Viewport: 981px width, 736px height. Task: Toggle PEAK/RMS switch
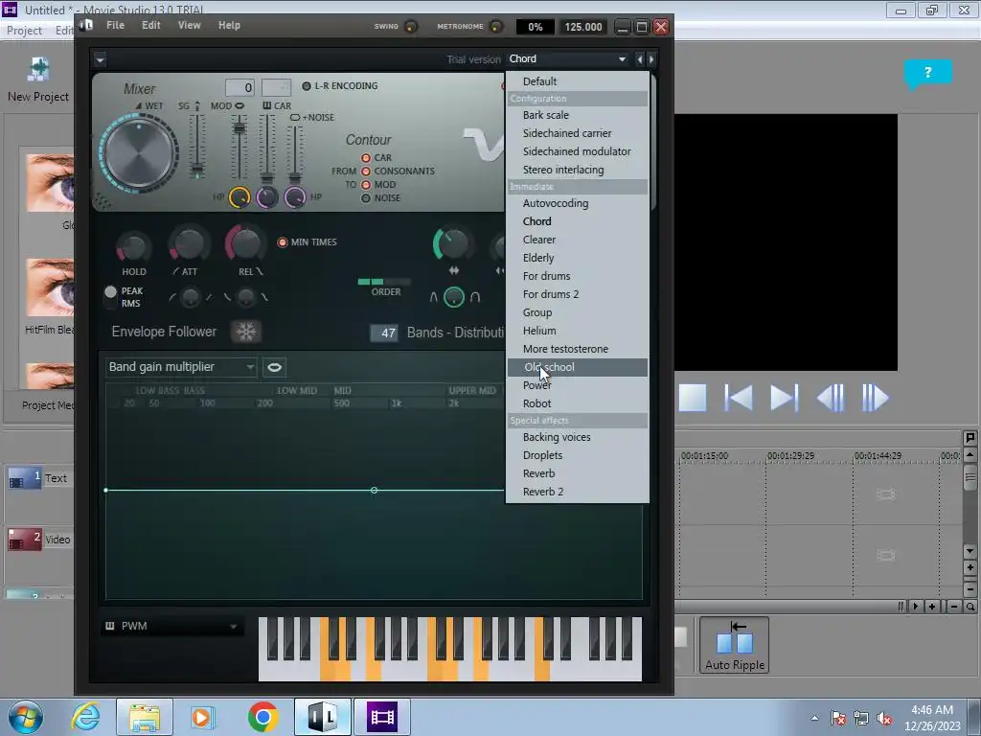[x=111, y=297]
